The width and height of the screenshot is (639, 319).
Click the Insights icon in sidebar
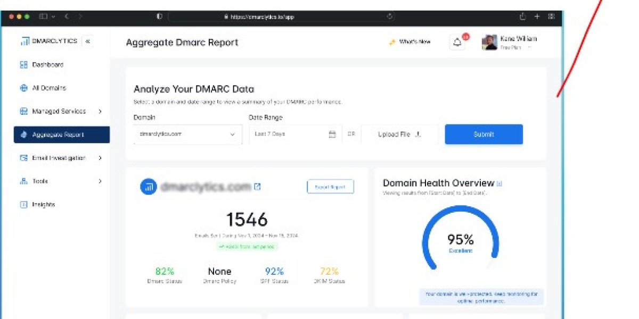[23, 205]
